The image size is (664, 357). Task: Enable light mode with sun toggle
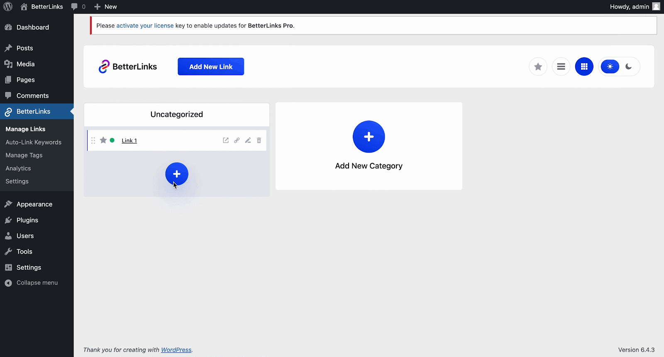click(x=610, y=66)
